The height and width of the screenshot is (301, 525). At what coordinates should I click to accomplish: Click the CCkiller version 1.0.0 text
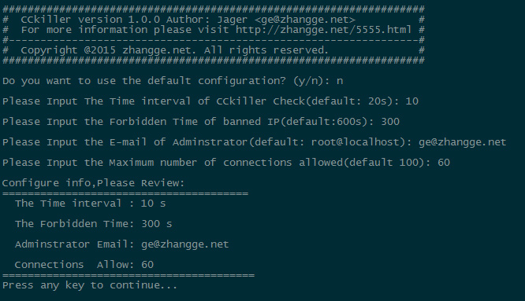pyautogui.click(x=91, y=20)
